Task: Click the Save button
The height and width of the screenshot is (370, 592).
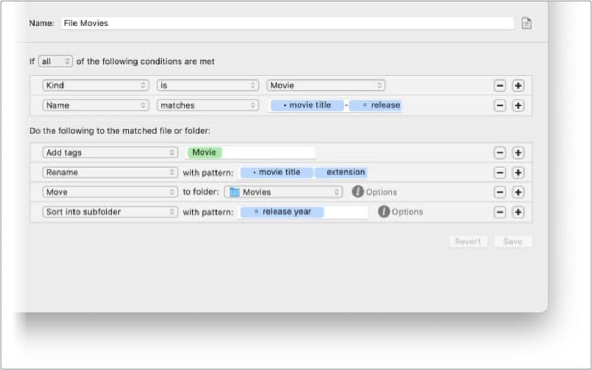Action: (x=513, y=241)
